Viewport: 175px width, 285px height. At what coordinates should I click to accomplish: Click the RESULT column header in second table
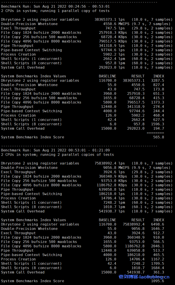click(x=138, y=220)
